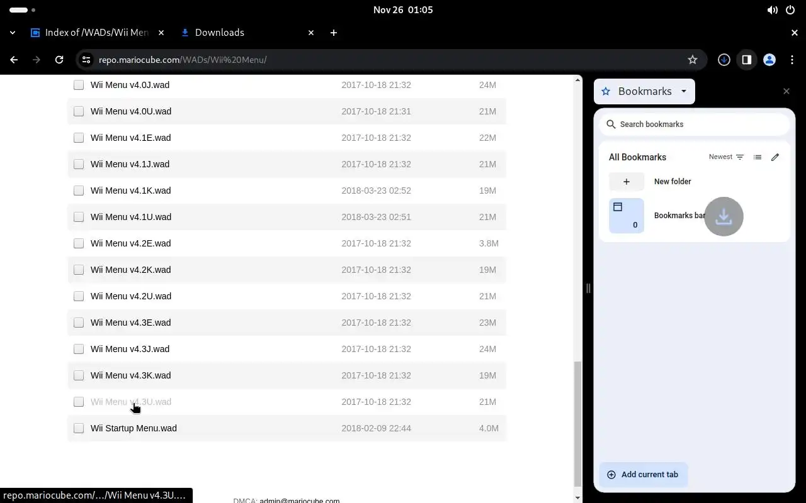Download Wii Menu v4.3K.wad
Image resolution: width=806 pixels, height=503 pixels.
point(131,375)
